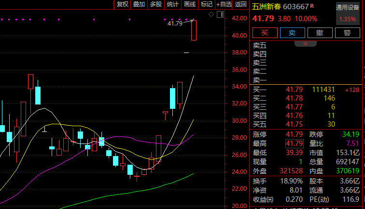Select 叠加 overlay in toolbar
Viewport: 365px width, 209px height.
tap(139, 4)
